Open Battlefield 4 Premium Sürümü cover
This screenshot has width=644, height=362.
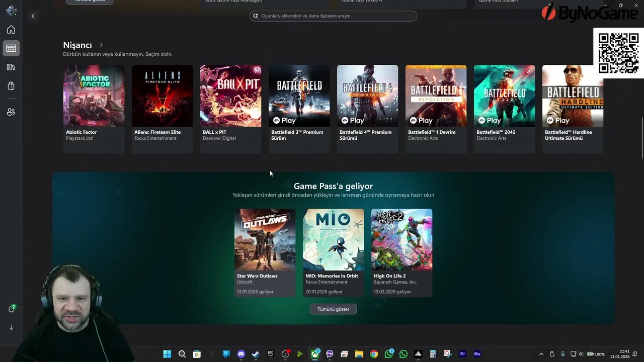coord(368,96)
